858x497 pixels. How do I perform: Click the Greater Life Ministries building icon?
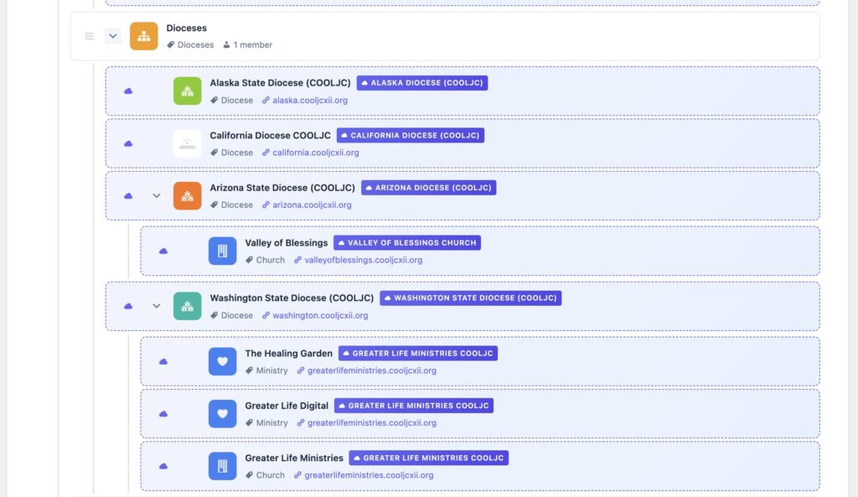pos(222,466)
